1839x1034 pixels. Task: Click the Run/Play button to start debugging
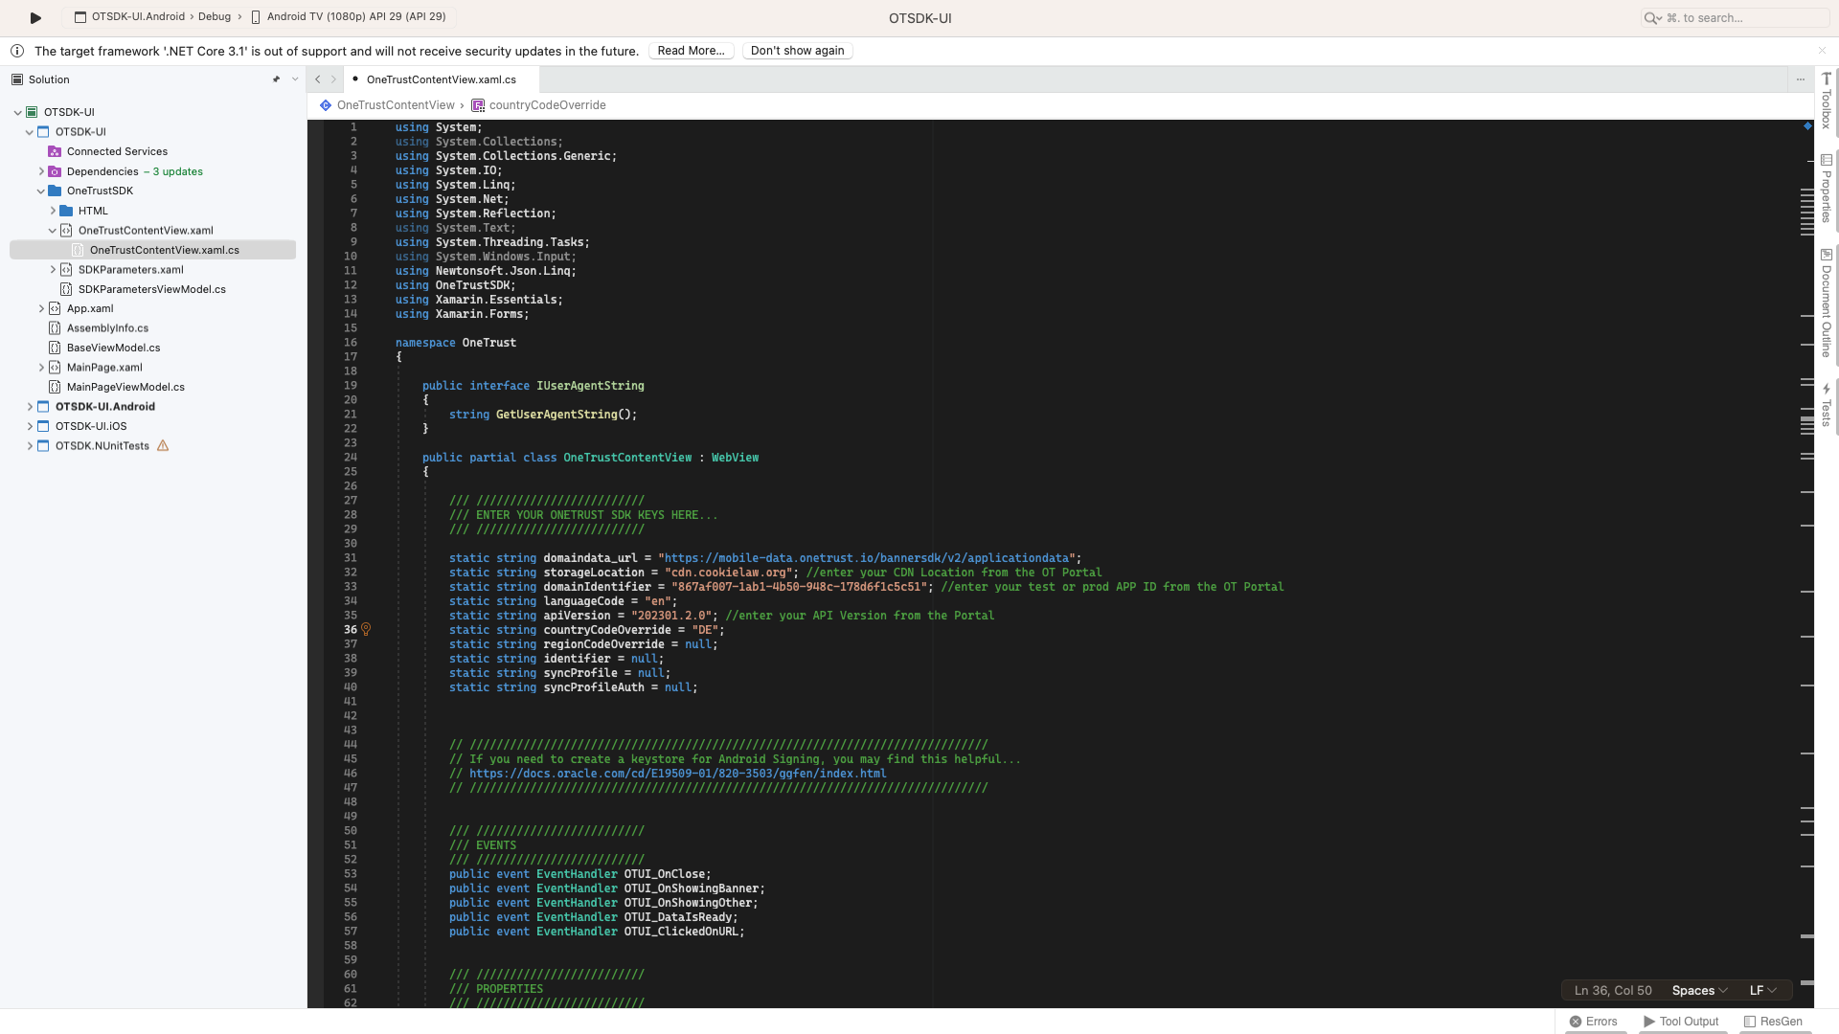34,16
